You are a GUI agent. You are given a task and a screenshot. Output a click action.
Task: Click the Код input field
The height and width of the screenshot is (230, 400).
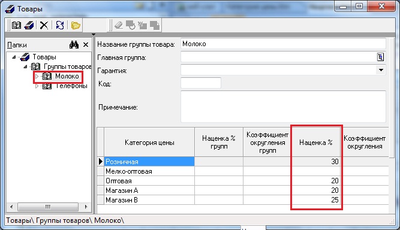coord(201,83)
